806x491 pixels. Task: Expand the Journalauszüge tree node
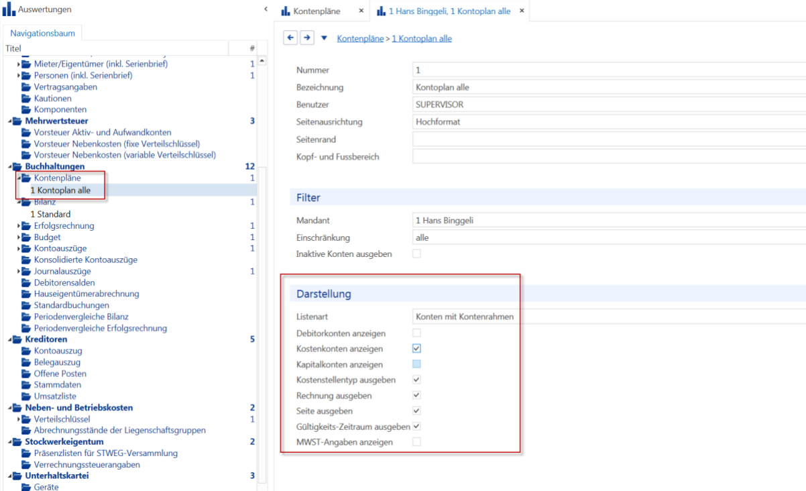[x=19, y=272]
